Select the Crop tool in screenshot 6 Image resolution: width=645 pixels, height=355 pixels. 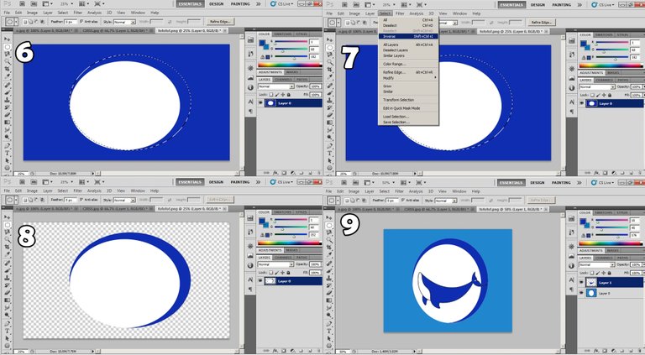[8, 69]
